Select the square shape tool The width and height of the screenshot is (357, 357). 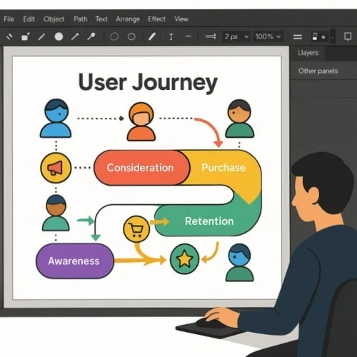click(25, 36)
